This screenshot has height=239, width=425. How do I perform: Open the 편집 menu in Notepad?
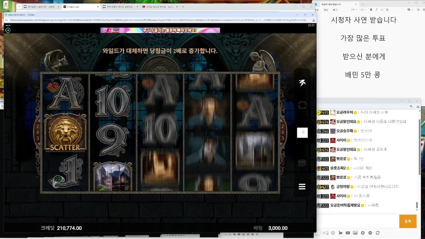[x=326, y=10]
